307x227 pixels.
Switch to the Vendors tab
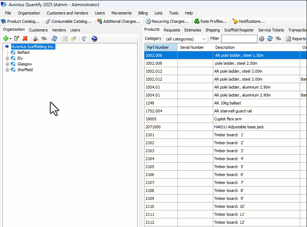pos(59,30)
